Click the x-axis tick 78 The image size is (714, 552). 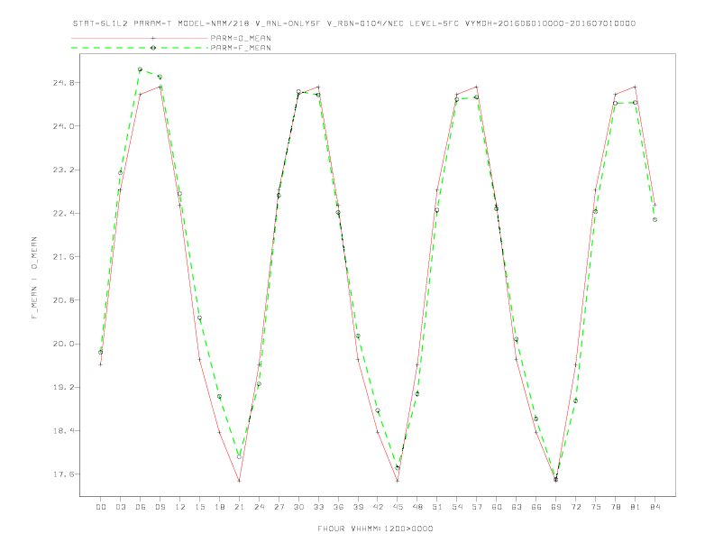tap(615, 507)
